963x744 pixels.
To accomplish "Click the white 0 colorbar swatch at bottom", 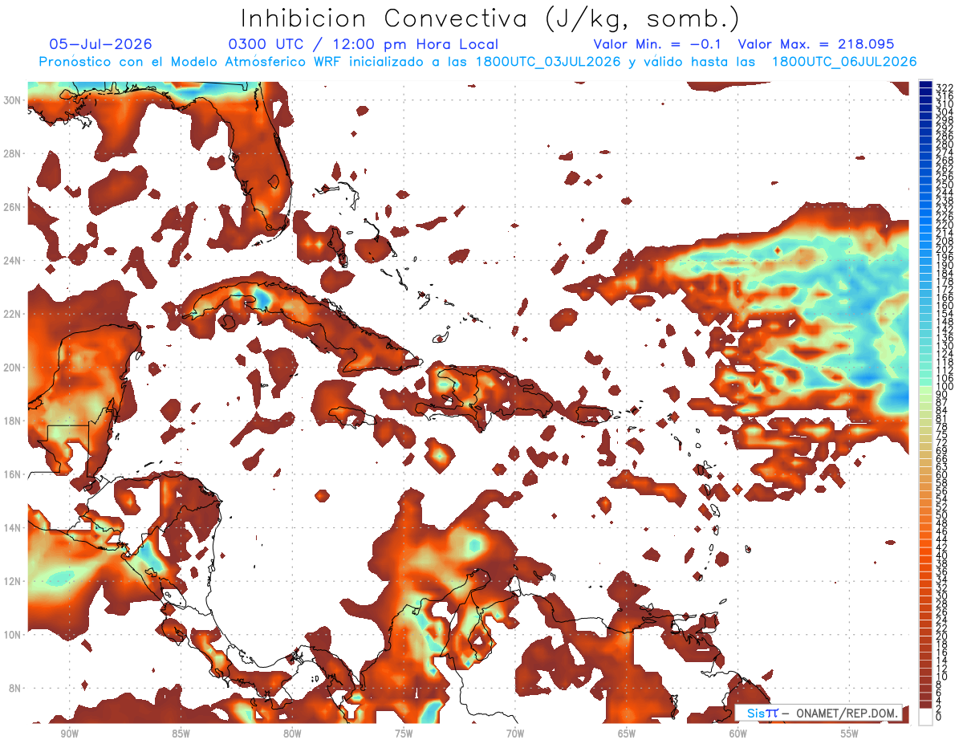I will [x=925, y=716].
